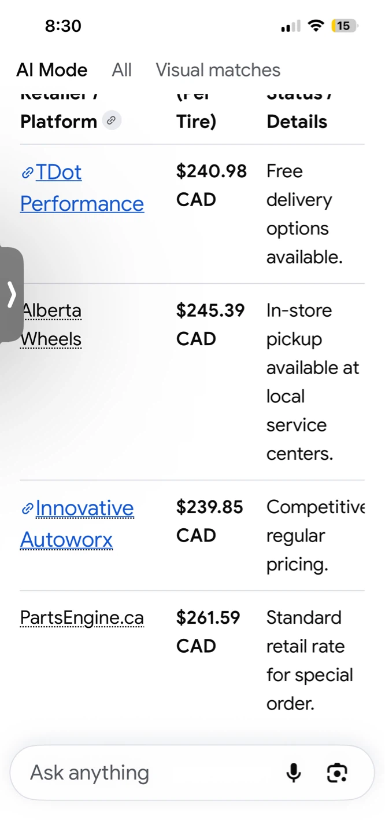Click link icon beside Platform header
385x834 pixels.
[x=112, y=120]
